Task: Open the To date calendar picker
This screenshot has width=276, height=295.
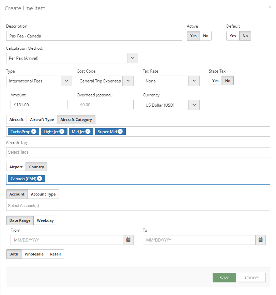Action: 260,240
